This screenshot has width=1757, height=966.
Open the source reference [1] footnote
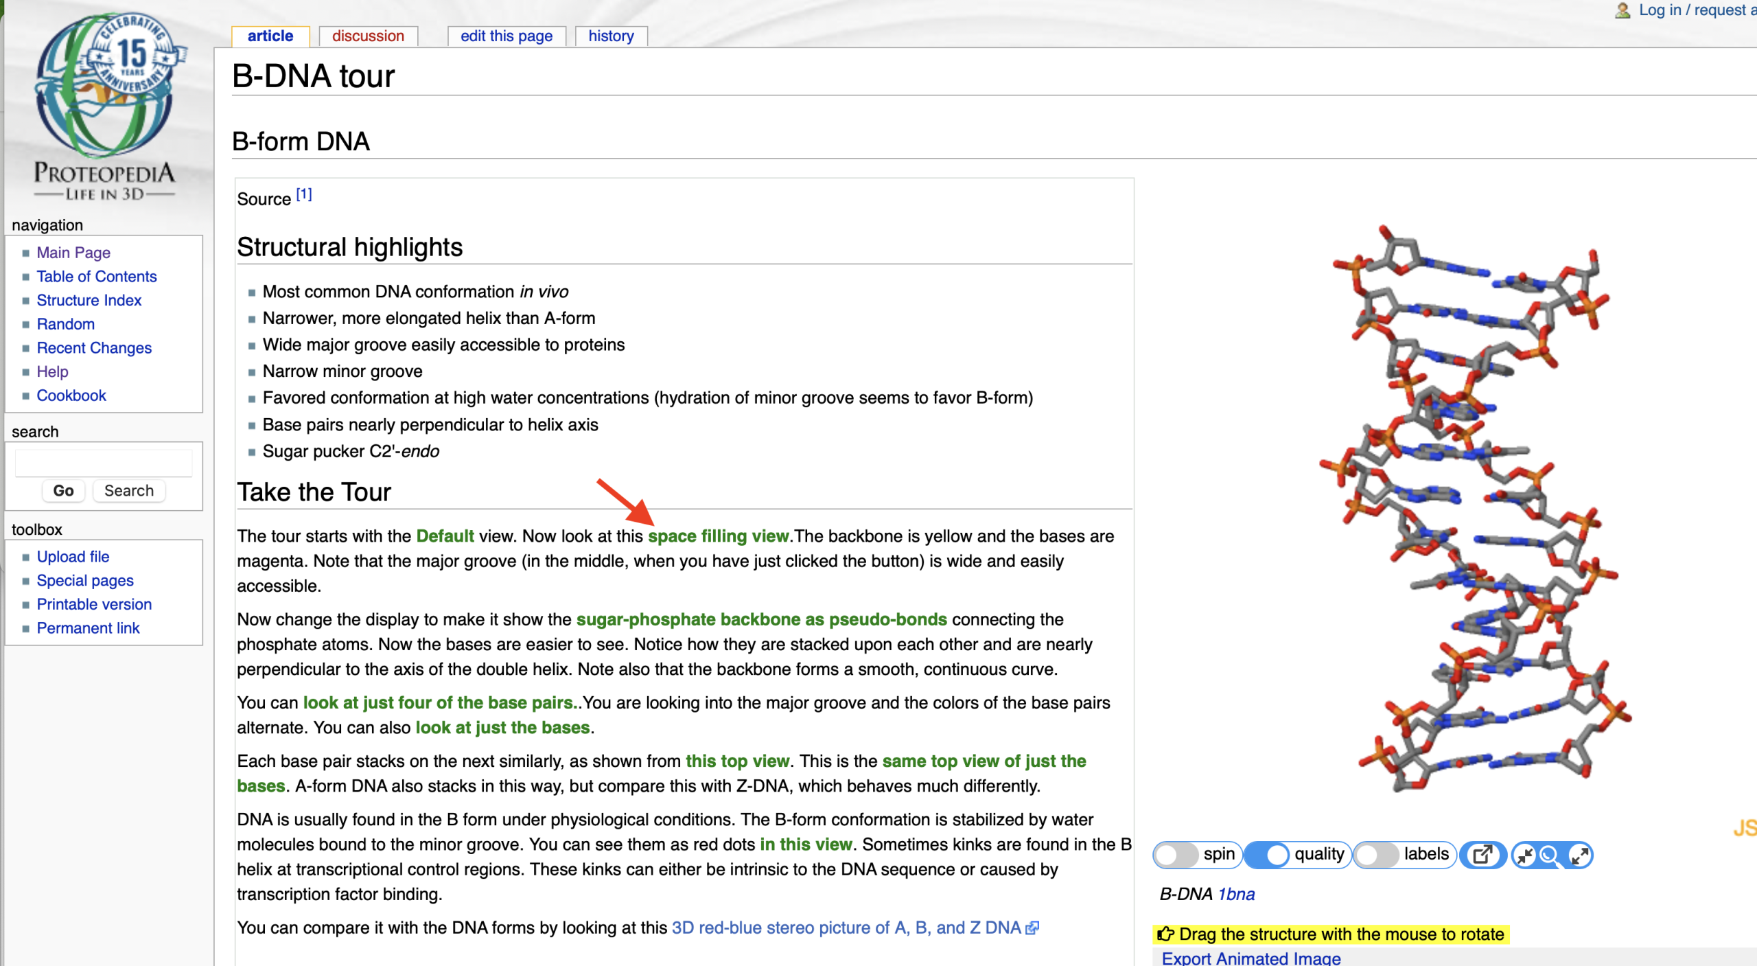pyautogui.click(x=304, y=195)
